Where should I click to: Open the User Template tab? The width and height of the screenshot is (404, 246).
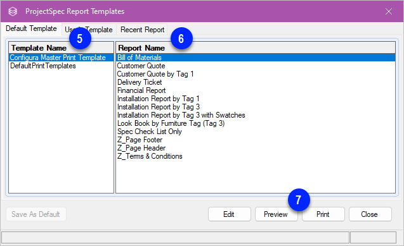tap(89, 30)
